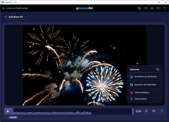Collapse the options menu with hamburger button
Image resolution: width=169 pixels, height=122 pixels.
(162, 111)
